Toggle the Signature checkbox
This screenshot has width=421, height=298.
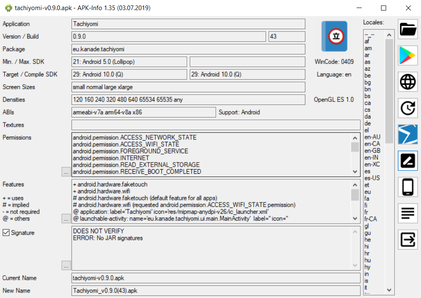click(6, 232)
